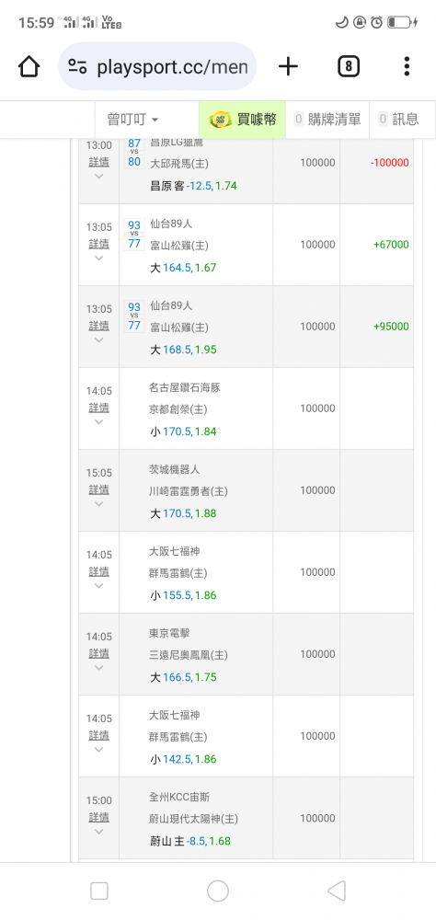Tap the site settings icon in address bar
This screenshot has height=920, width=436.
coord(77,66)
